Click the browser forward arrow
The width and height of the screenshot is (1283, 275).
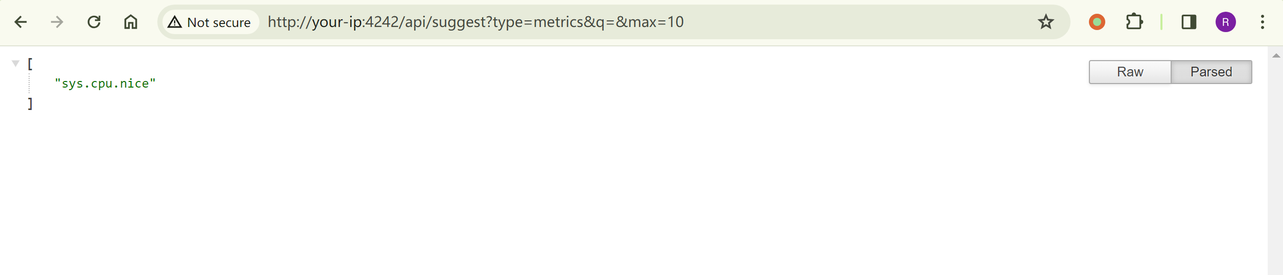click(x=57, y=22)
